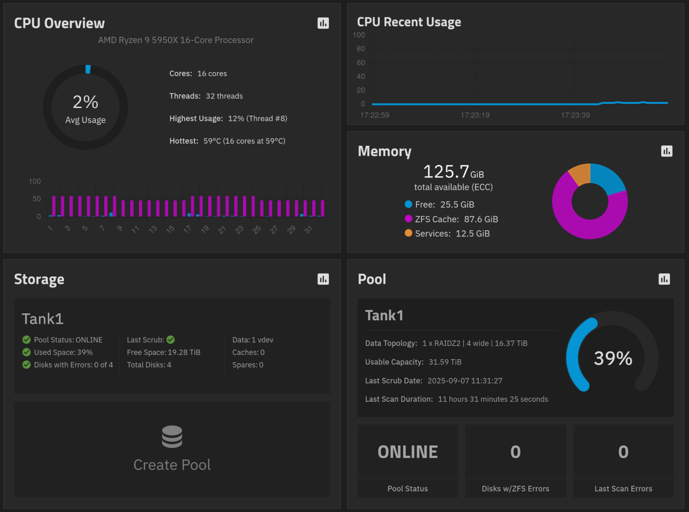
Task: Toggle the Free memory legend dot
Action: 408,204
